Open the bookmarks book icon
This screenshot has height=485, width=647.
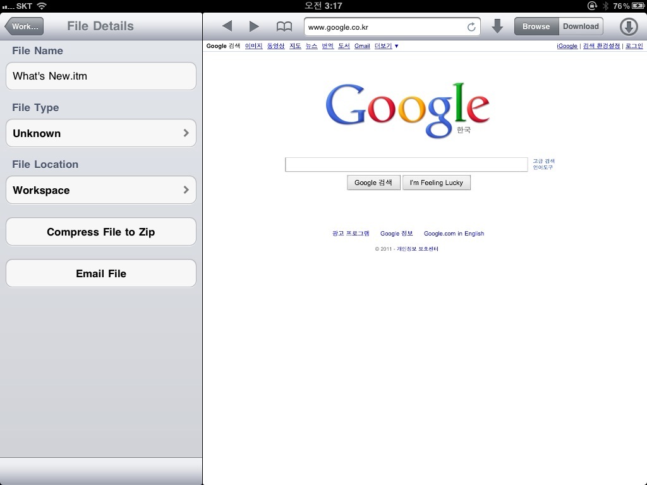point(284,27)
